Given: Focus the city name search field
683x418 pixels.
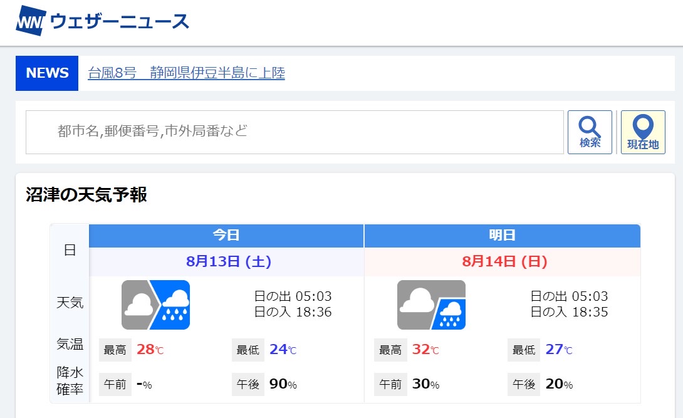Looking at the screenshot, I should tap(295, 132).
